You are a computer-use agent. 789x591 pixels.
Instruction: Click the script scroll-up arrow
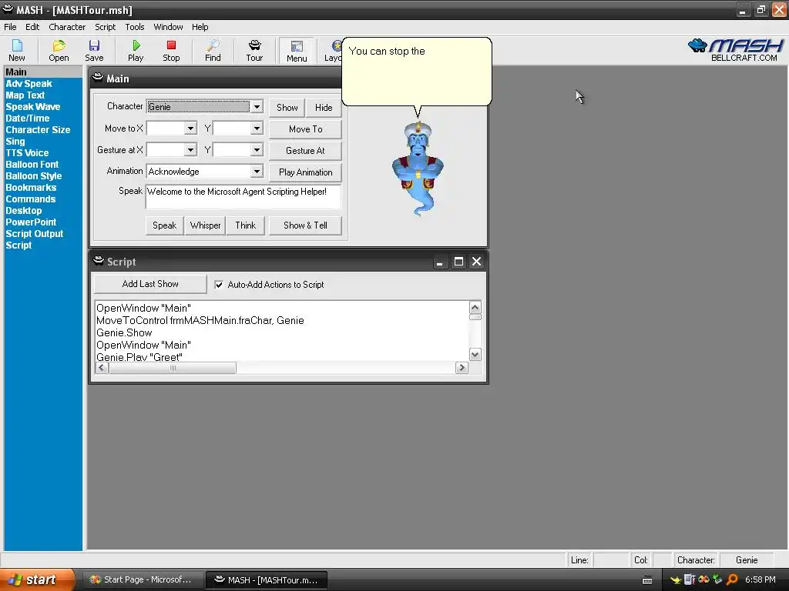pyautogui.click(x=475, y=307)
